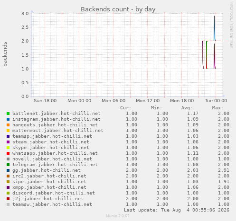Click the gg Avg value 2.03

193,170
